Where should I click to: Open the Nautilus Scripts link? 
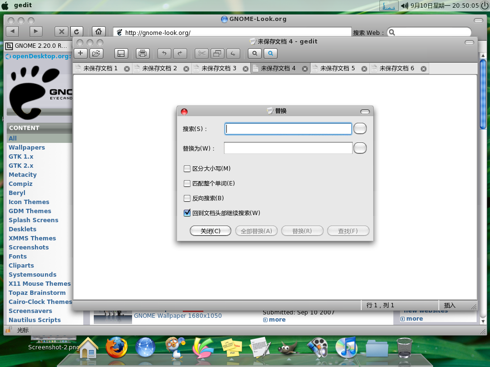tap(34, 320)
